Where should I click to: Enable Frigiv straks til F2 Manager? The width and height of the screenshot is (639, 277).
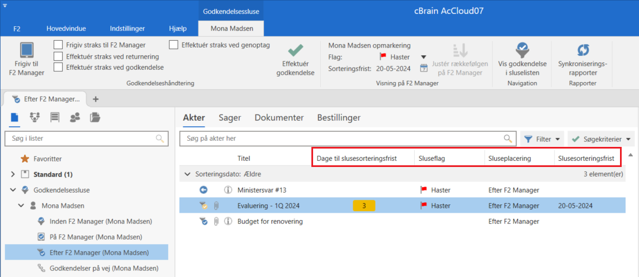(58, 45)
